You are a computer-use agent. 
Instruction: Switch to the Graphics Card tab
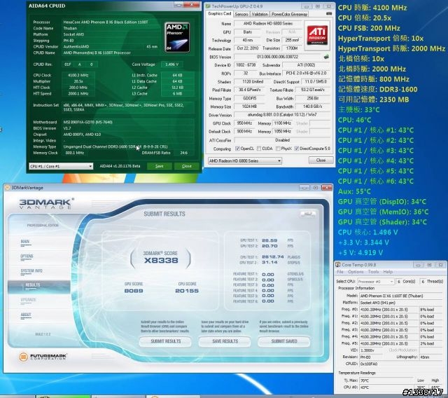coord(219,14)
